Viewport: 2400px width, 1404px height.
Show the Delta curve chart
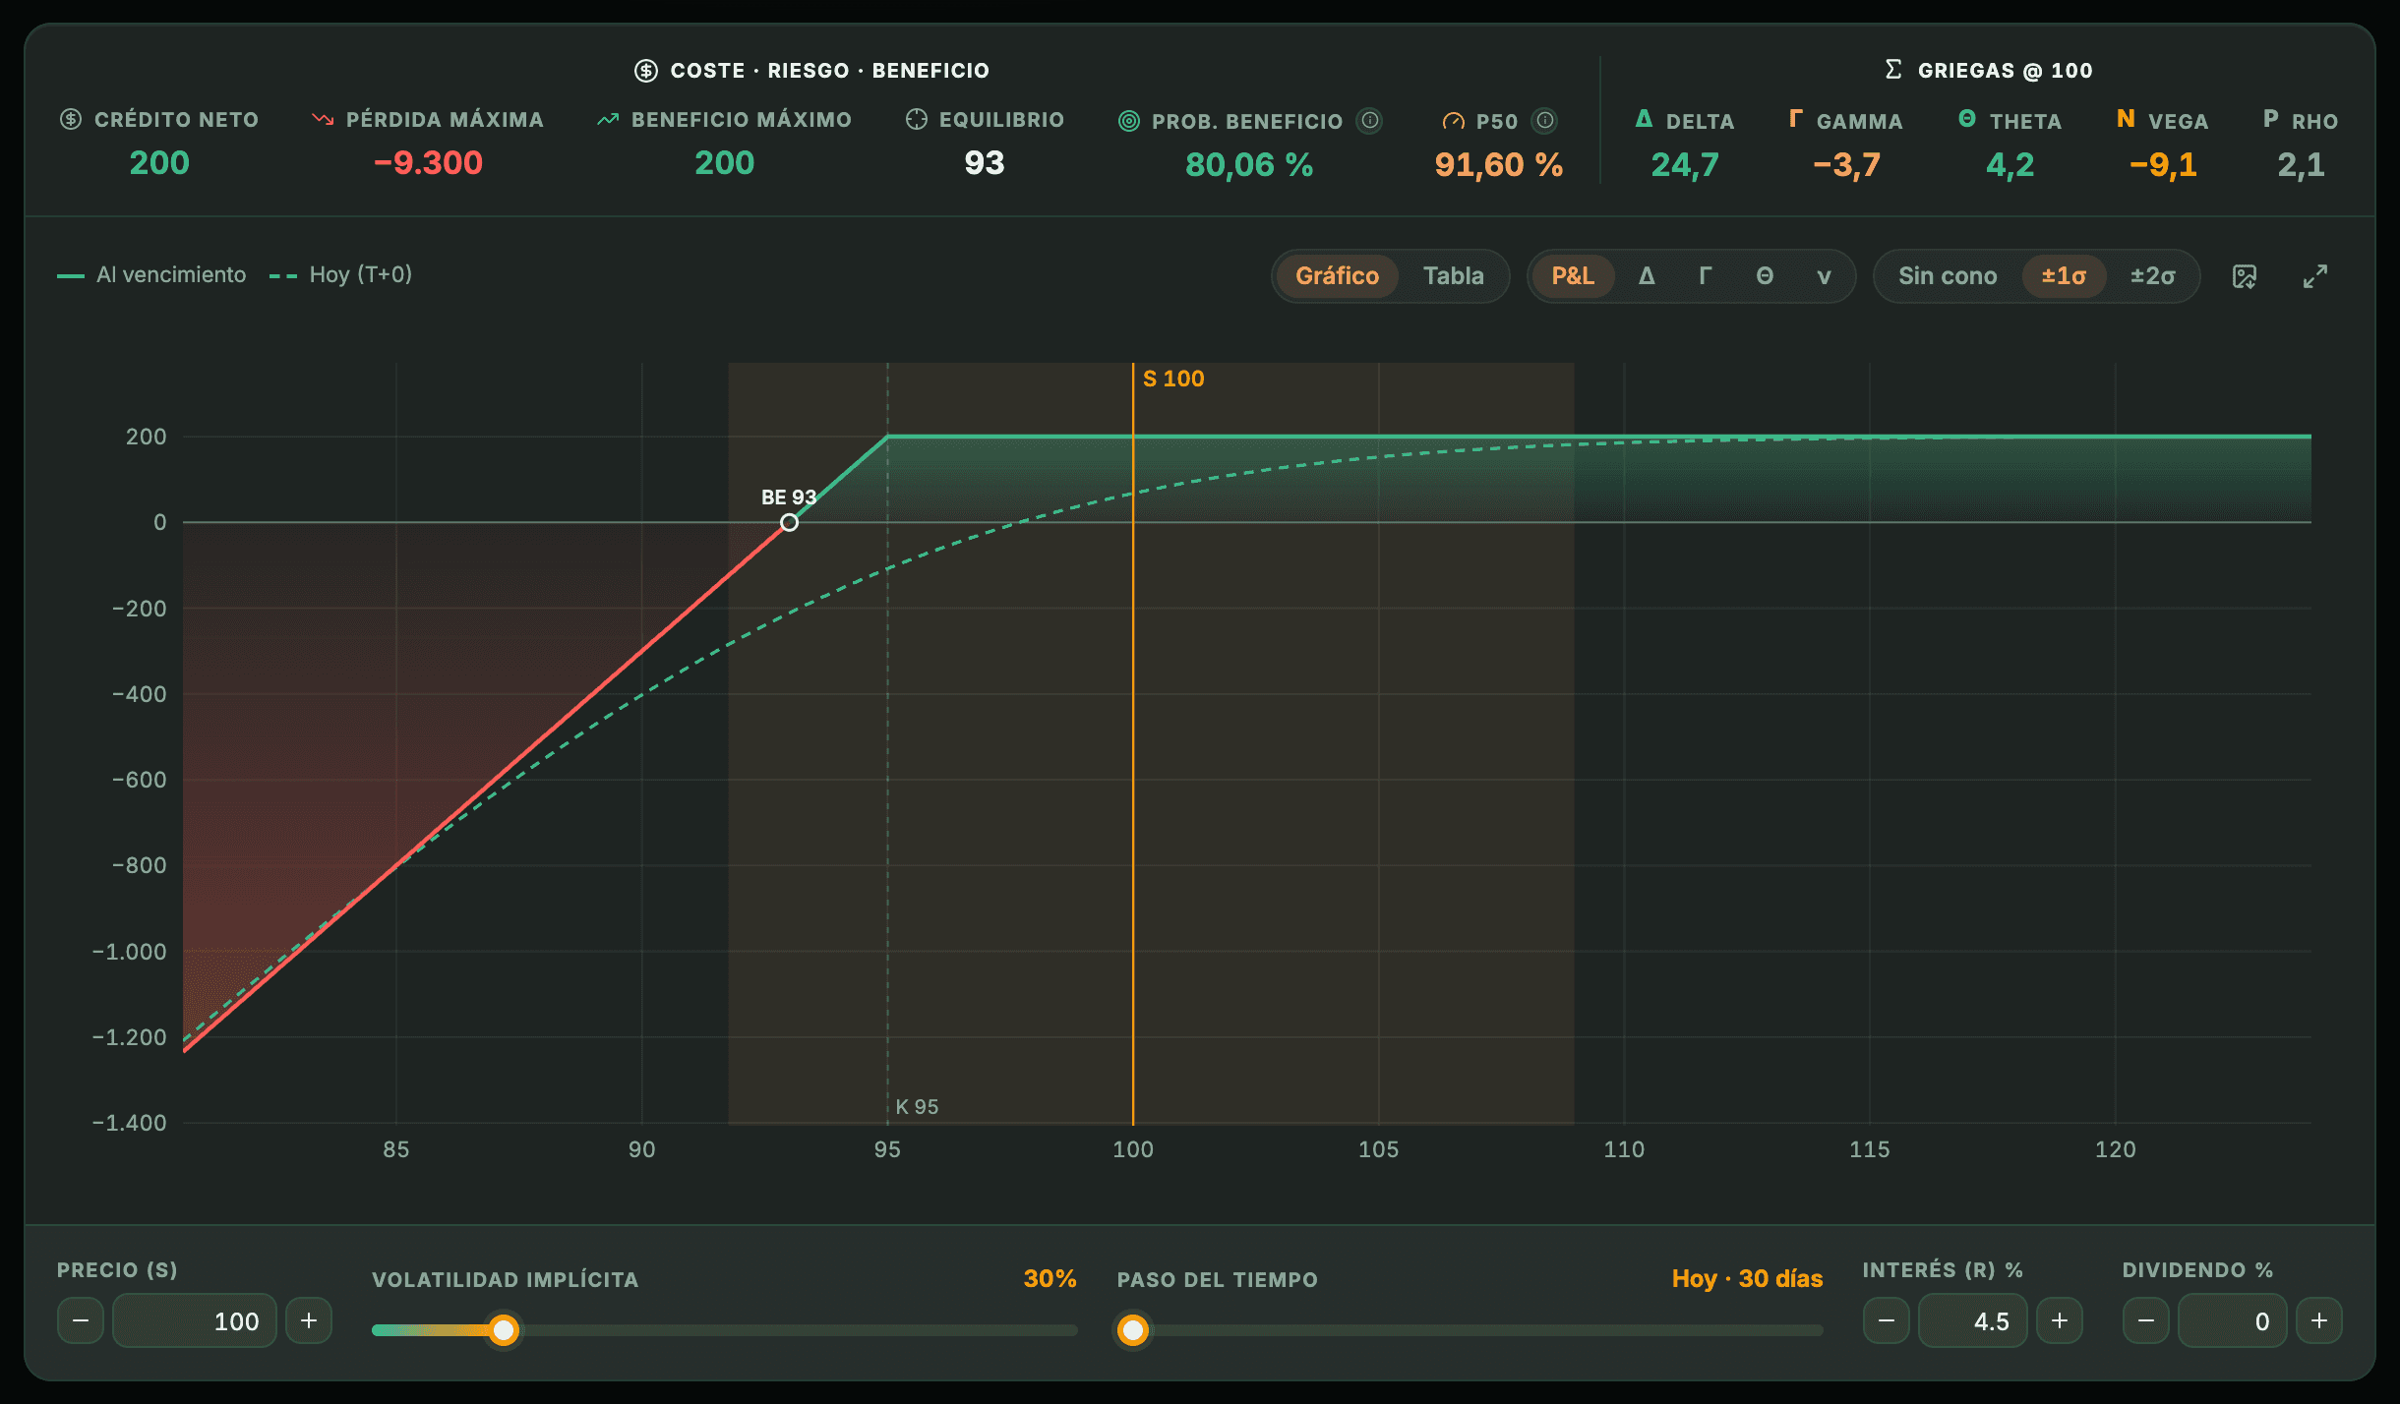pyautogui.click(x=1647, y=276)
